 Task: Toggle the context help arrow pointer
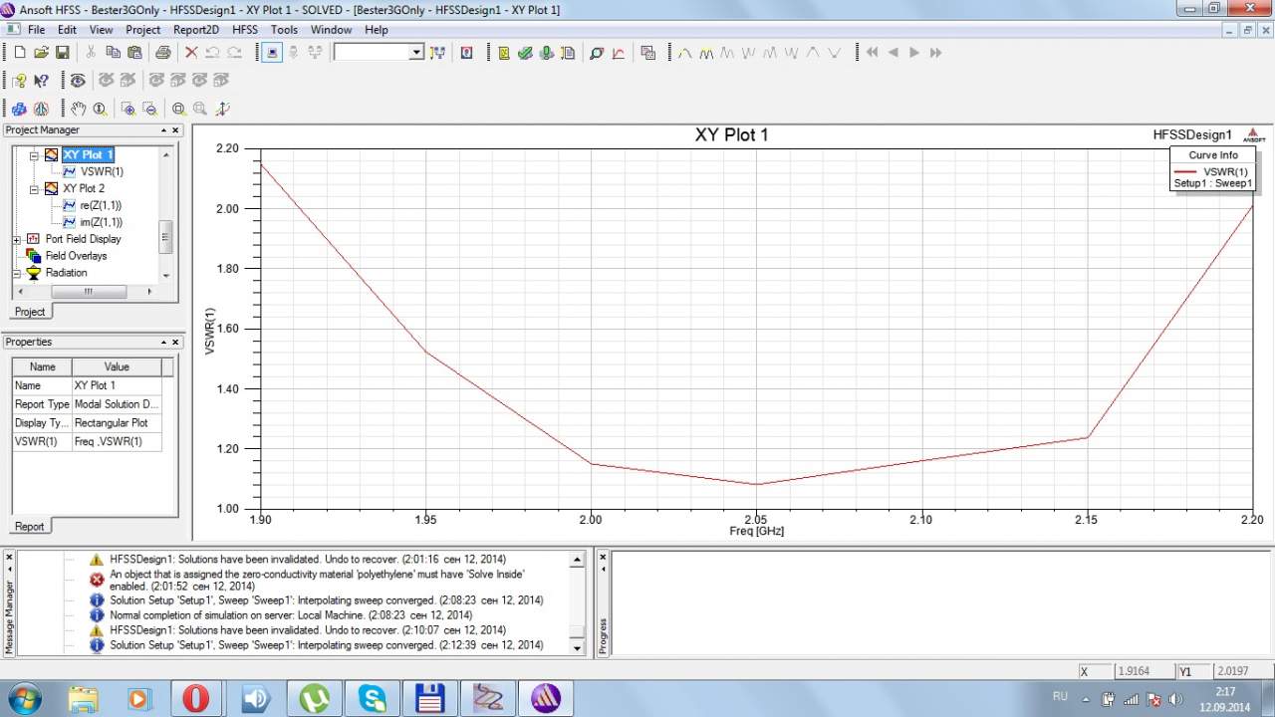point(41,81)
